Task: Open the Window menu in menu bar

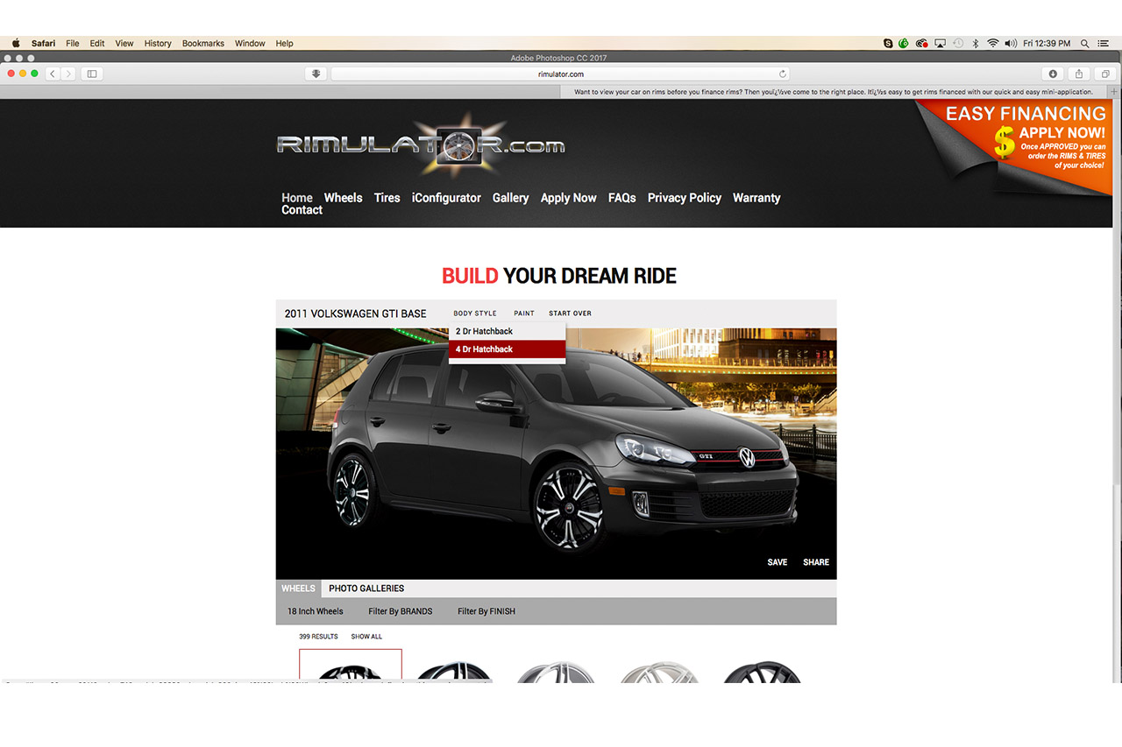Action: (250, 43)
